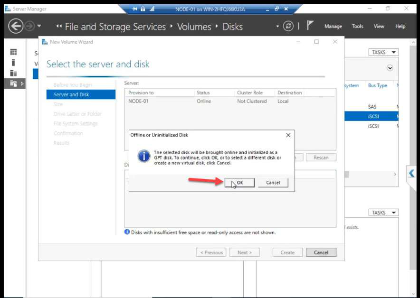
Task: Click the blue info icon in the dialog
Action: click(x=144, y=156)
